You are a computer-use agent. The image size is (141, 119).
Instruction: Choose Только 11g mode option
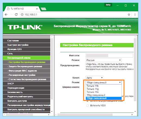(x=104, y=89)
